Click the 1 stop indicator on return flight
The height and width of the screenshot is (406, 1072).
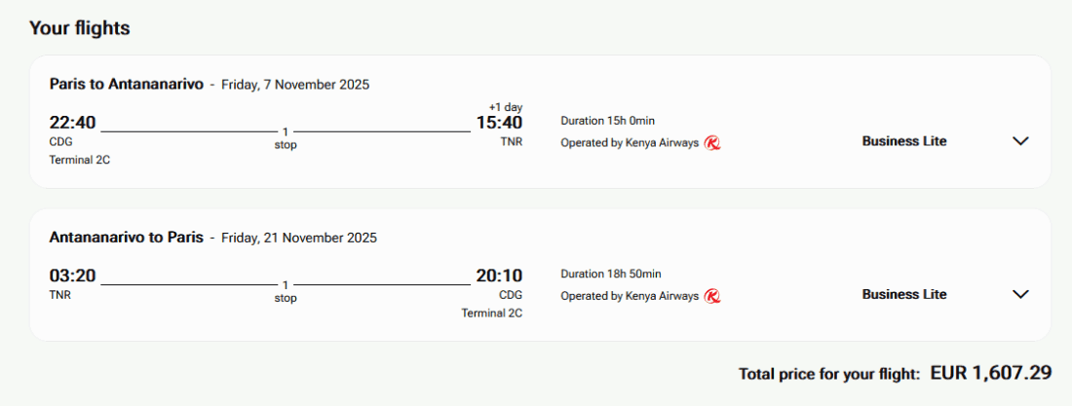click(286, 291)
